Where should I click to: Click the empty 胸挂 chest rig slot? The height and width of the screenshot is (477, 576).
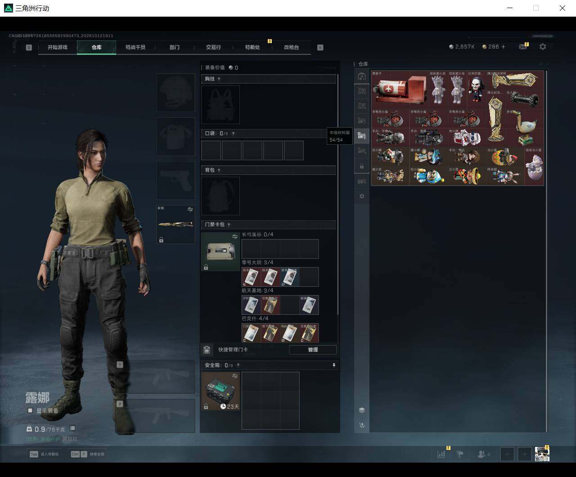click(x=220, y=104)
